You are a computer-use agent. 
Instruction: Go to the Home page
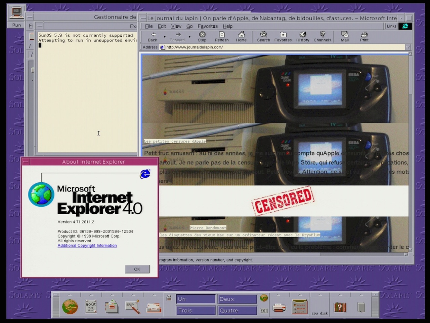coord(241,37)
